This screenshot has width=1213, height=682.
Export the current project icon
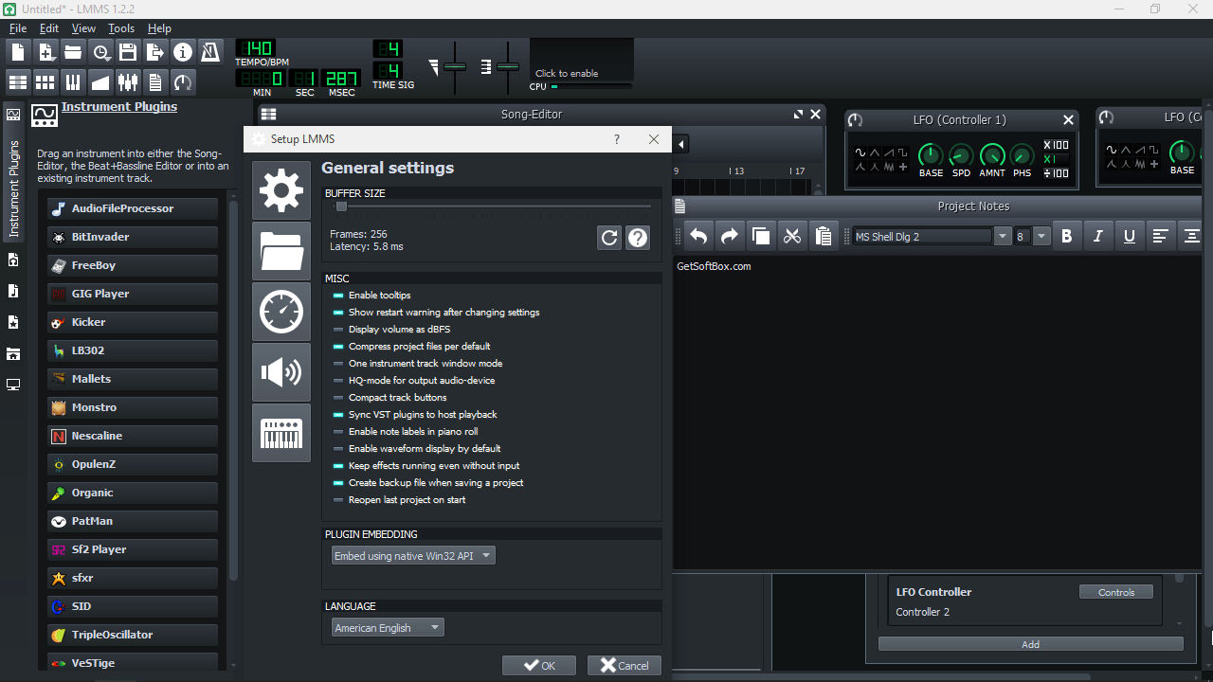click(155, 52)
